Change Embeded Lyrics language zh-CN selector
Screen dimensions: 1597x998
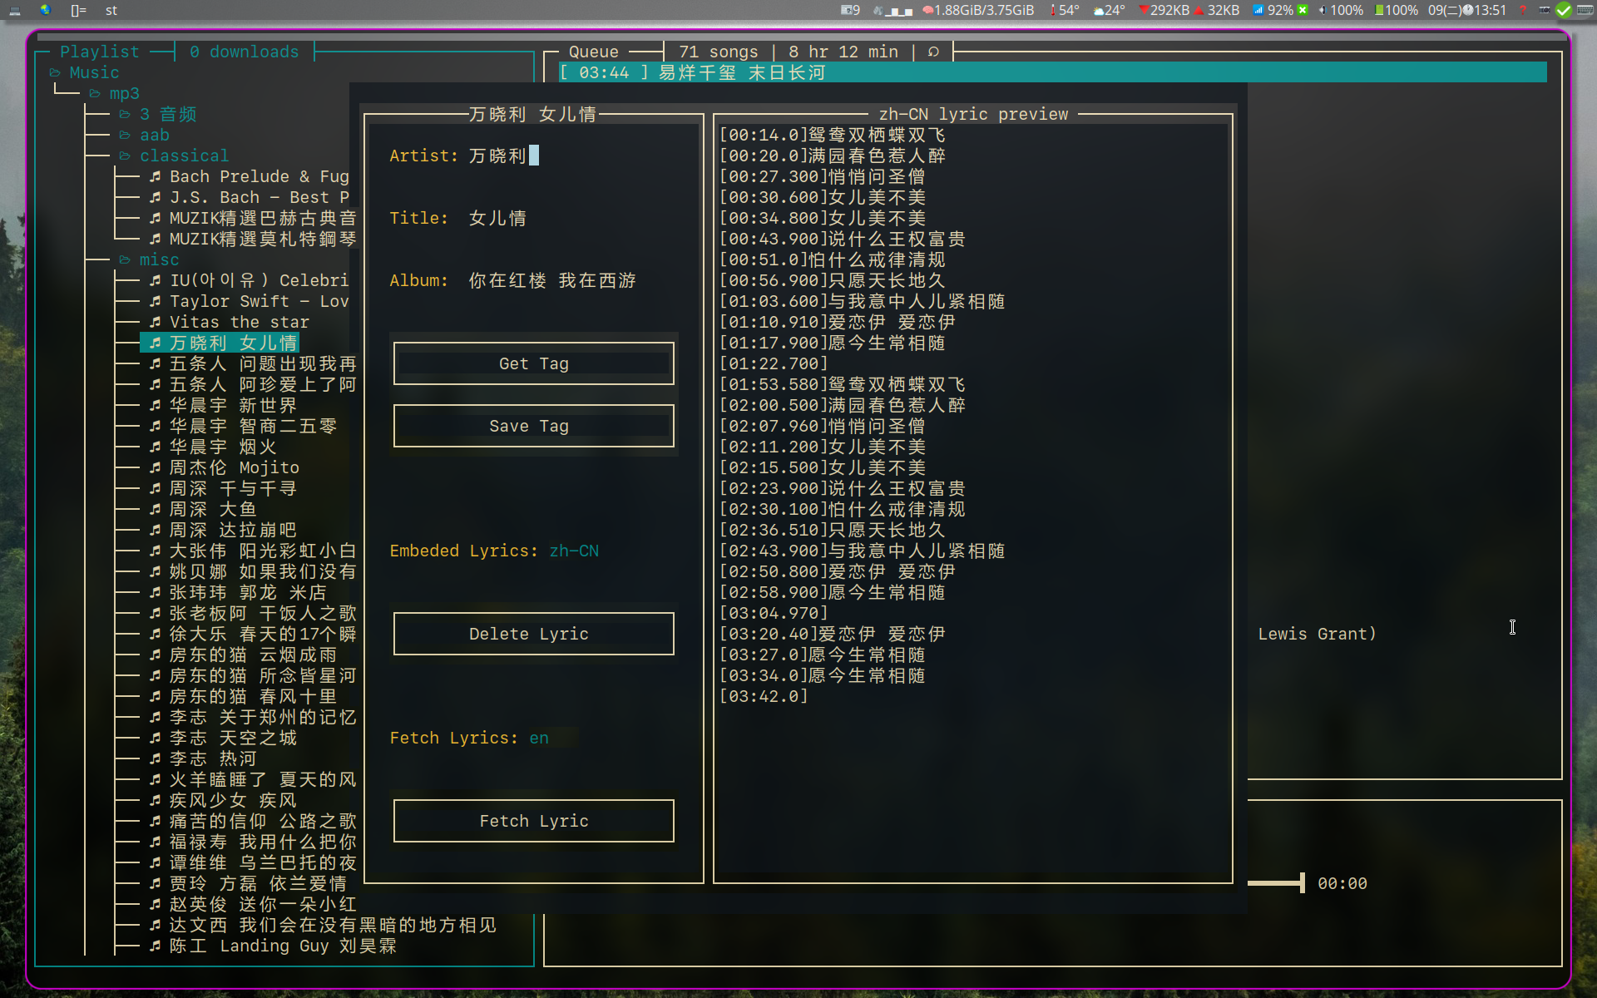(x=574, y=551)
